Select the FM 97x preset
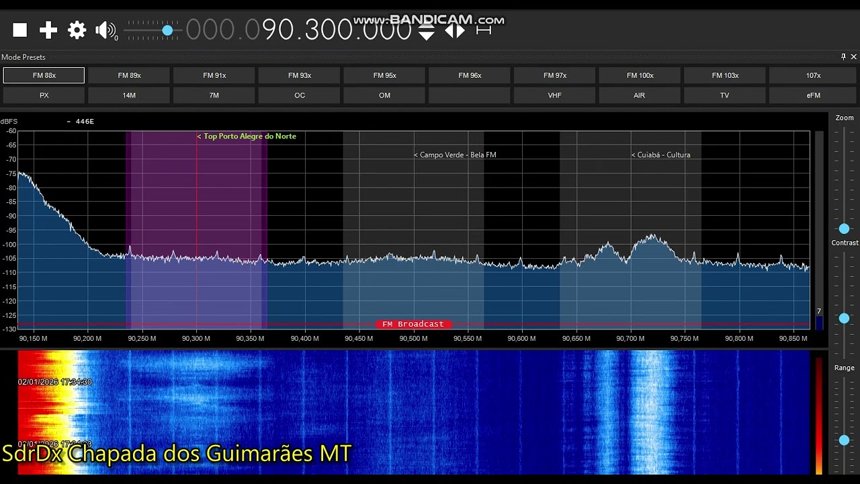The image size is (860, 484). (x=555, y=75)
